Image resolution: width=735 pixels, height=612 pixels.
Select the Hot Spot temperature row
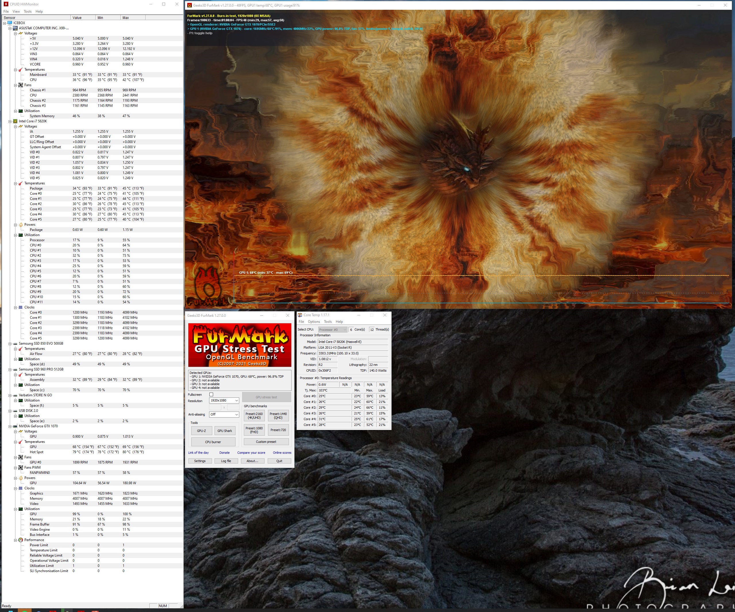(x=92, y=452)
